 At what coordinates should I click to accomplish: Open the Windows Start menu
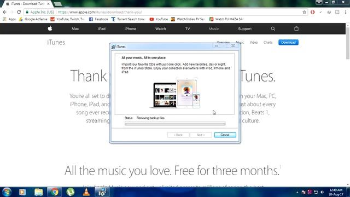pos(7,192)
